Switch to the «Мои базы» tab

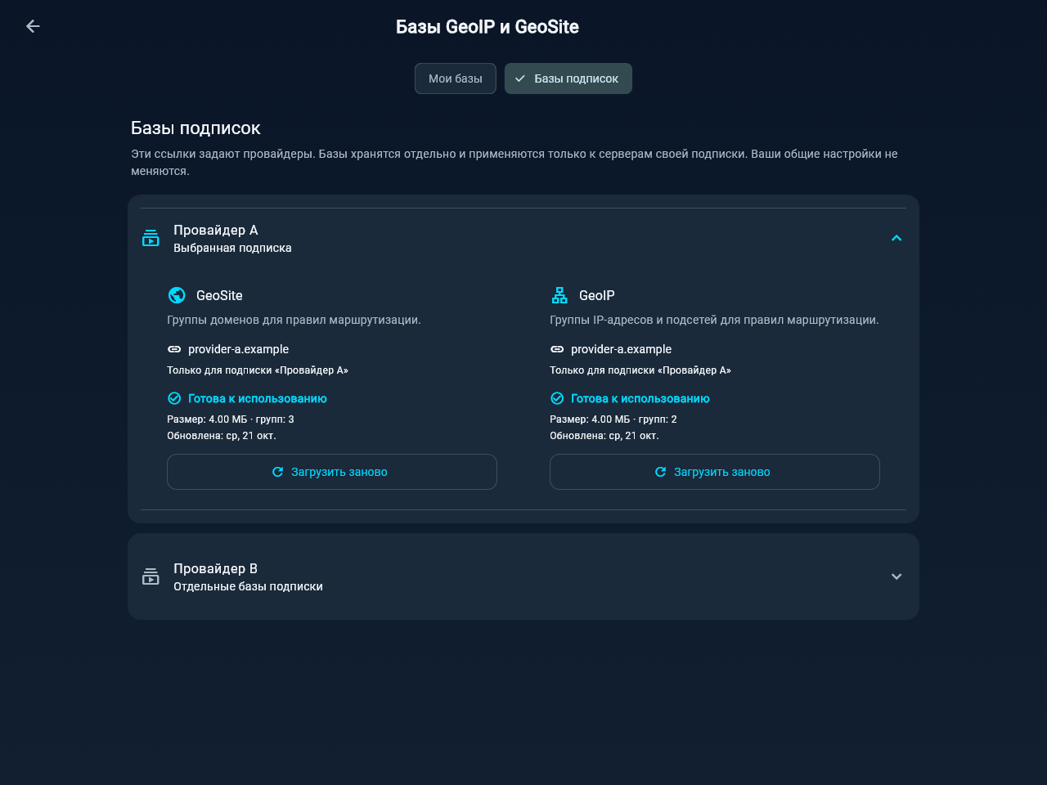[x=456, y=78]
